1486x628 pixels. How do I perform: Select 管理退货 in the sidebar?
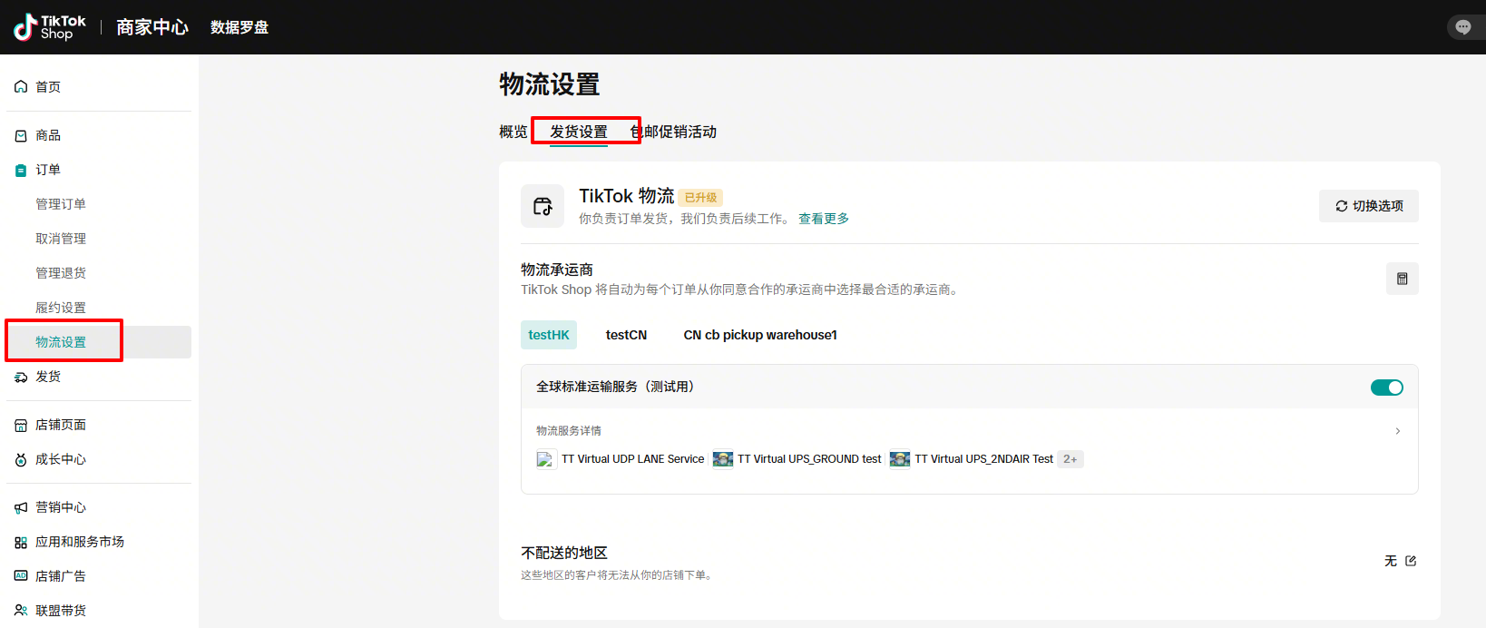[61, 273]
